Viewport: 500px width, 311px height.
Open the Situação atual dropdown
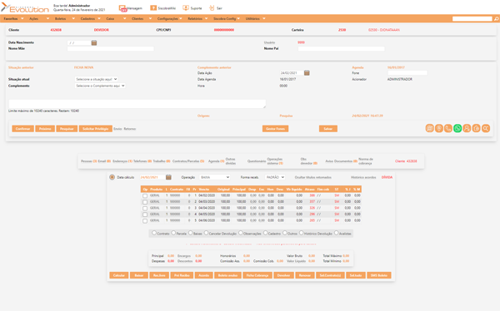97,79
